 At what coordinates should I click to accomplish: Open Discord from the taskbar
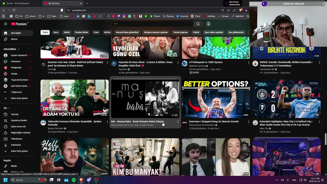pos(89,180)
